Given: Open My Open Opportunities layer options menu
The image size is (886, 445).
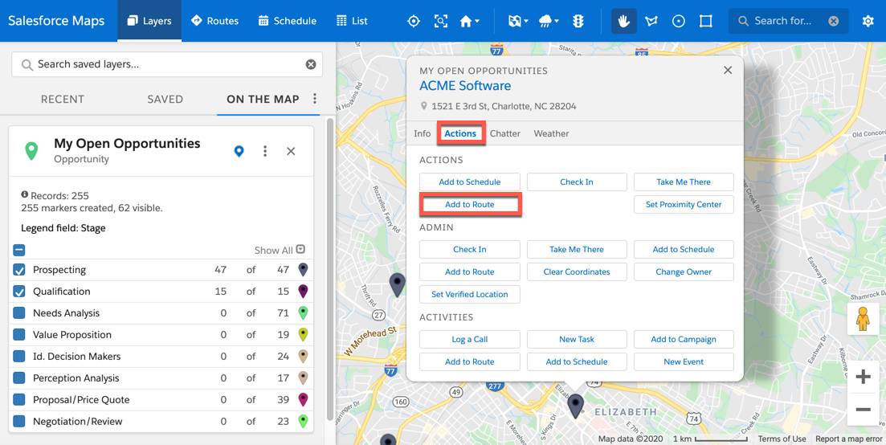Looking at the screenshot, I should pos(265,151).
